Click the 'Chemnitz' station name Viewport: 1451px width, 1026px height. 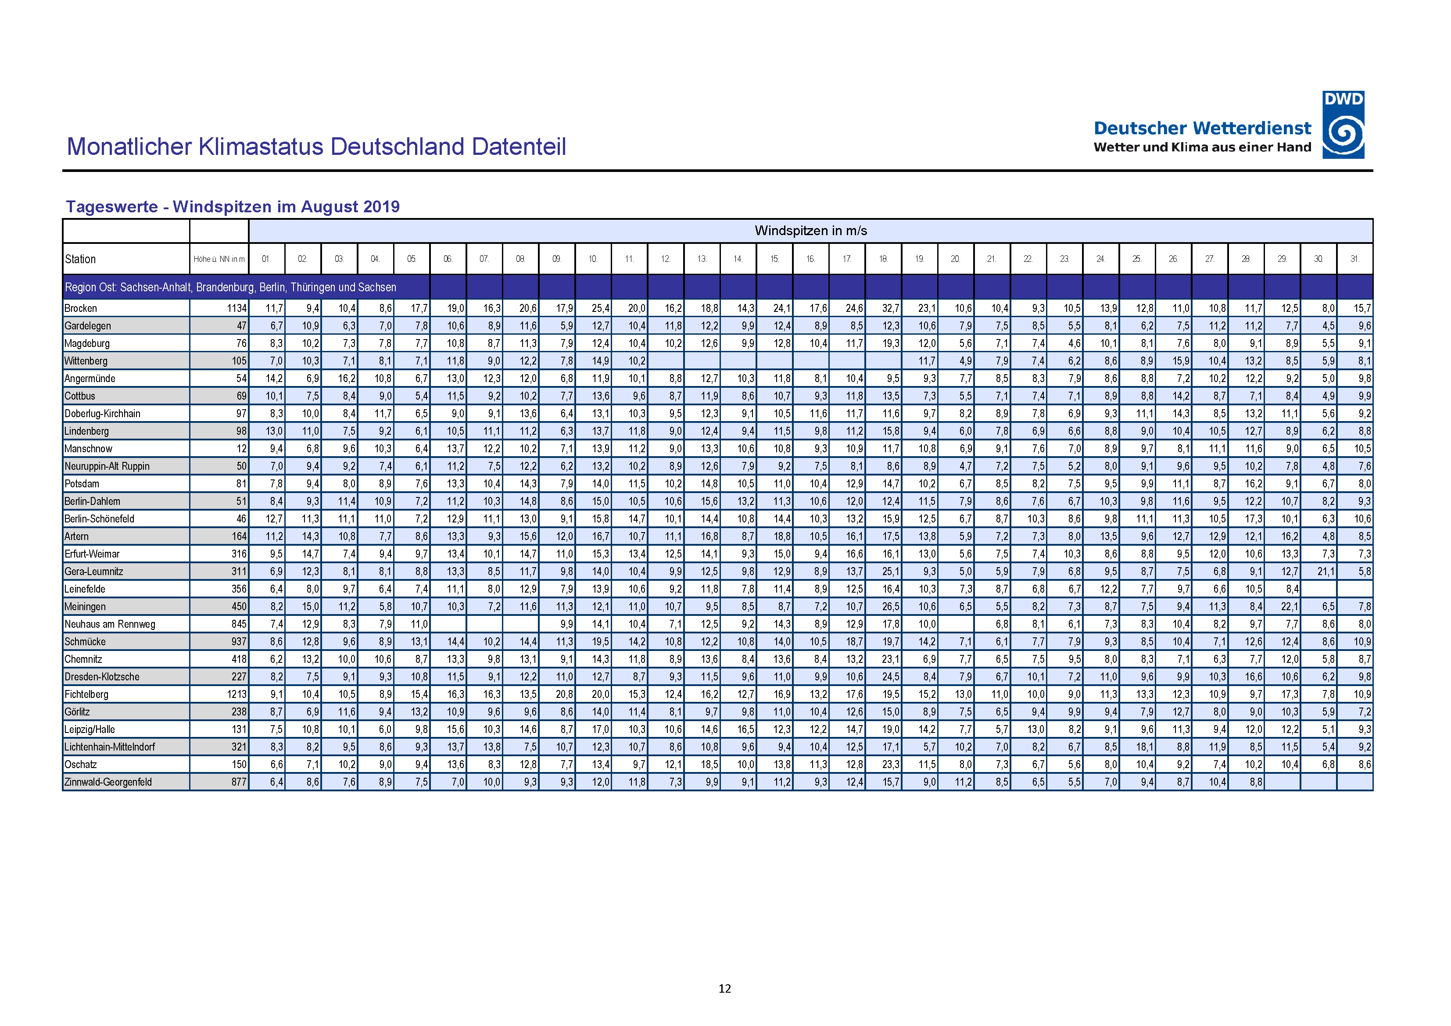(83, 659)
